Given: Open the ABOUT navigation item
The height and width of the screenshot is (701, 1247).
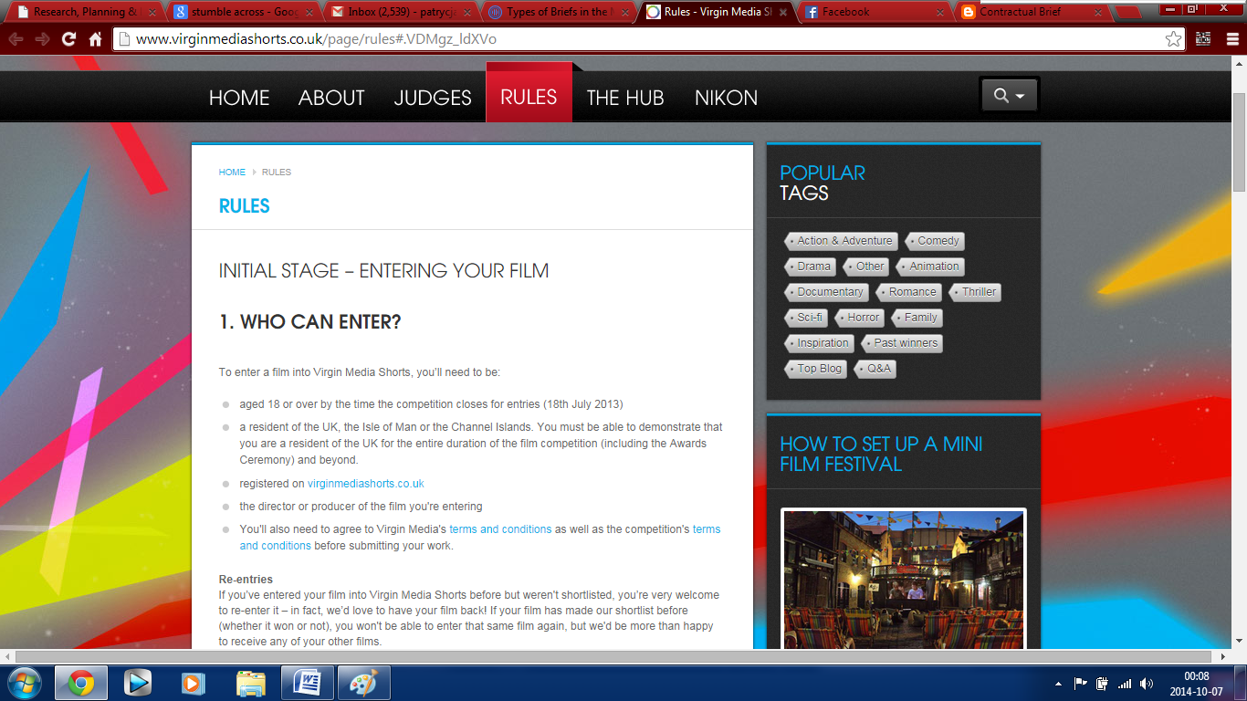Looking at the screenshot, I should click(x=331, y=98).
